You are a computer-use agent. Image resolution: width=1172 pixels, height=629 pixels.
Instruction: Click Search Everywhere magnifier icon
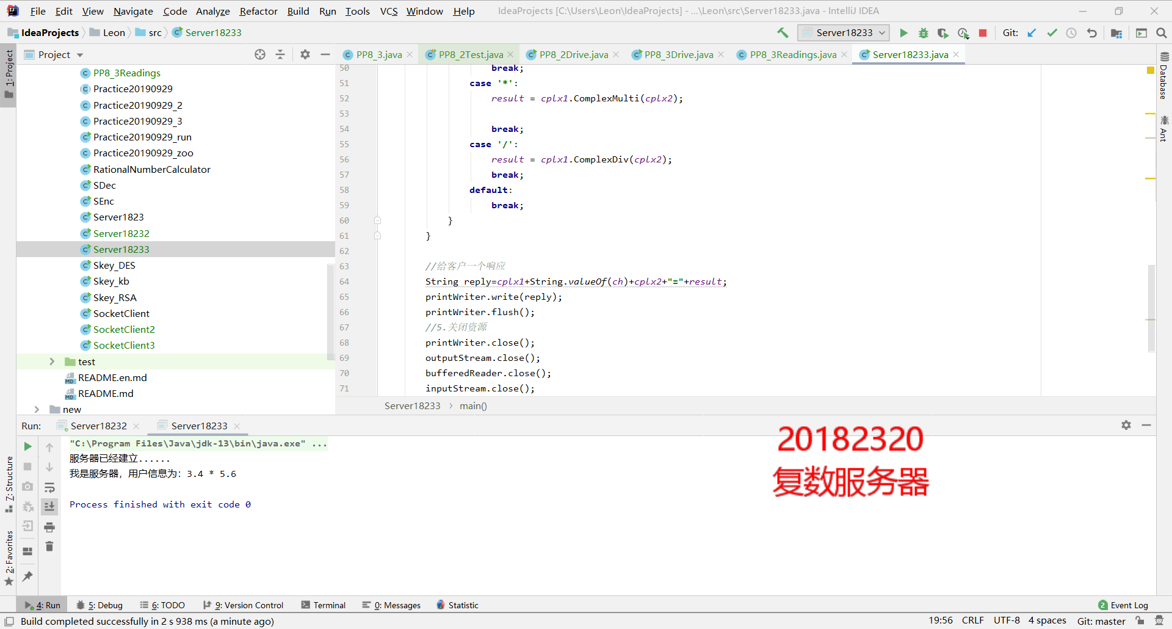1161,33
